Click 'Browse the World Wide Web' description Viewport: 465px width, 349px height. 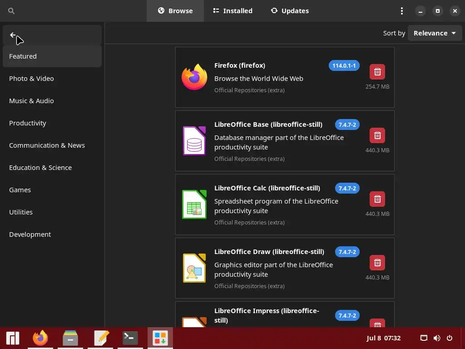[x=258, y=78]
